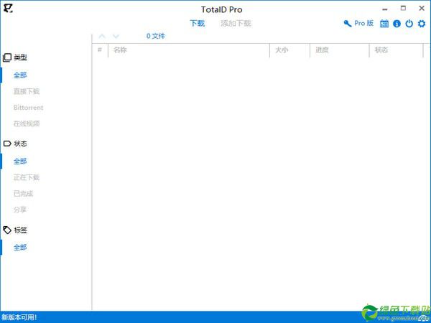Filter by Bittorrent type
Image resolution: width=431 pixels, height=323 pixels.
(28, 108)
